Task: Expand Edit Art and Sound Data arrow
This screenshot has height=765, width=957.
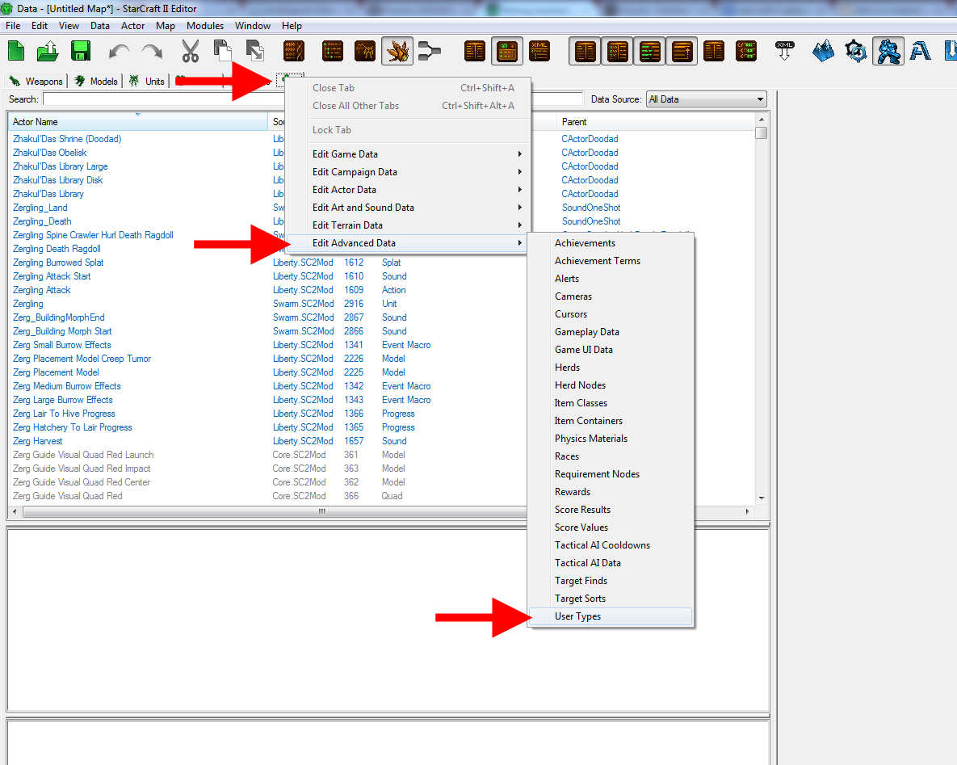Action: point(519,207)
